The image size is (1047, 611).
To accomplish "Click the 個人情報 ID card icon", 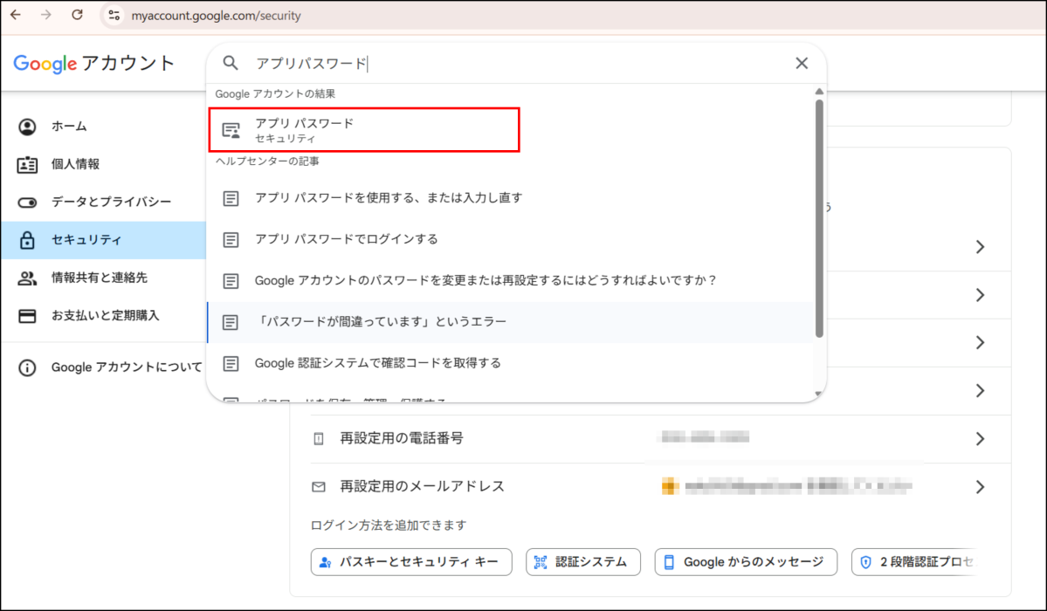I will (x=27, y=165).
